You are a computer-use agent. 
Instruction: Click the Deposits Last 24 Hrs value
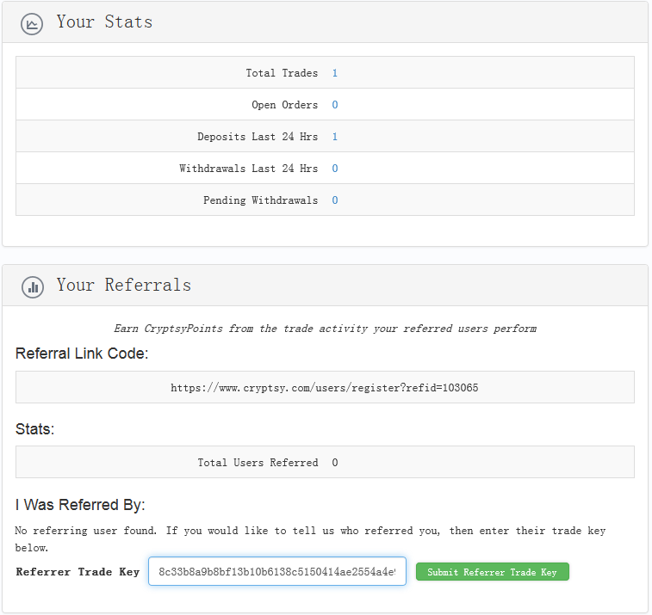tap(334, 137)
